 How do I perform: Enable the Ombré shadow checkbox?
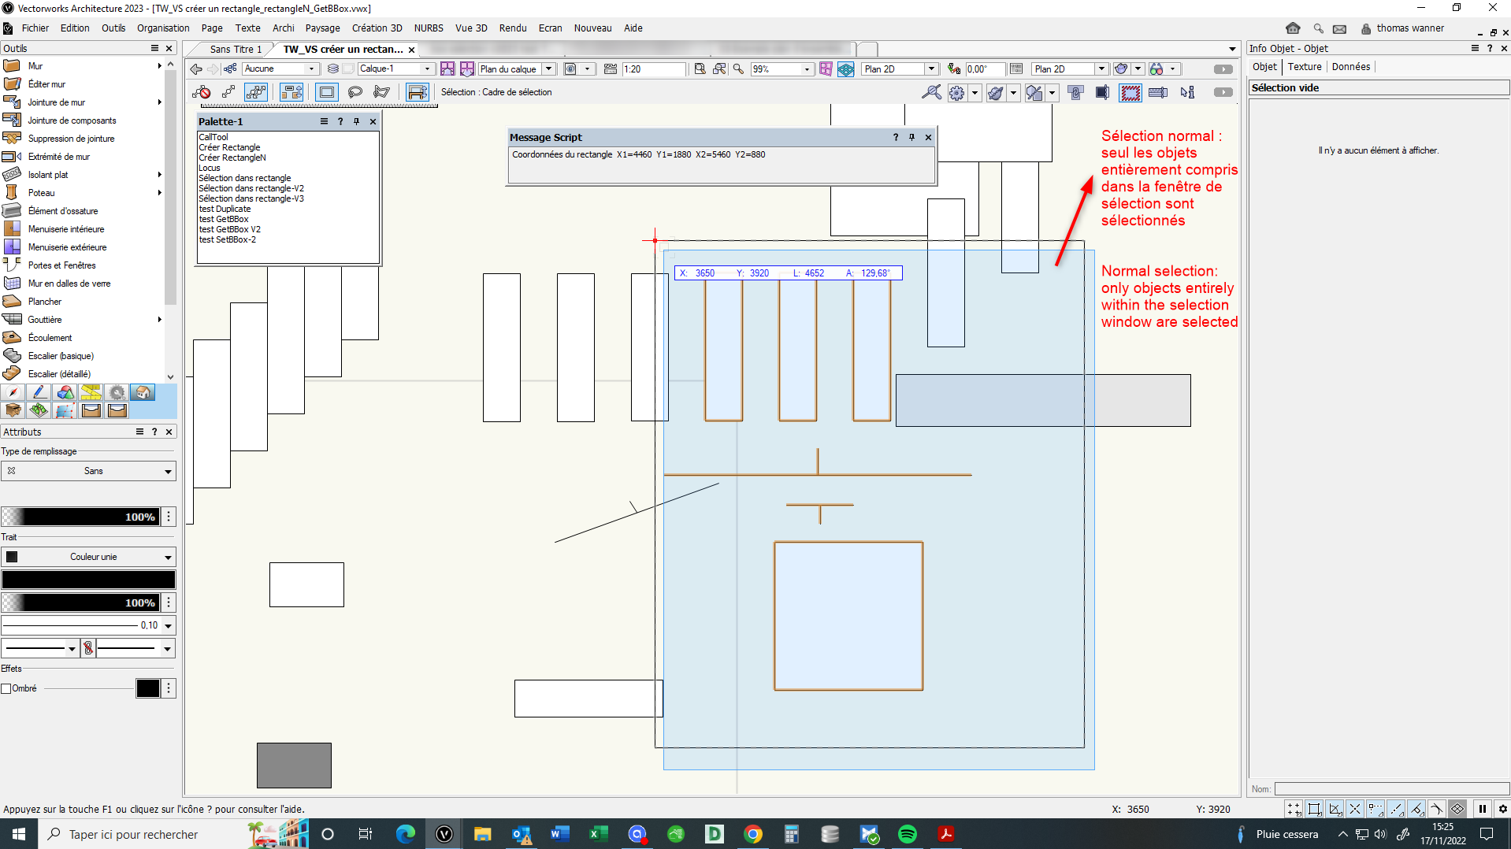pos(6,688)
